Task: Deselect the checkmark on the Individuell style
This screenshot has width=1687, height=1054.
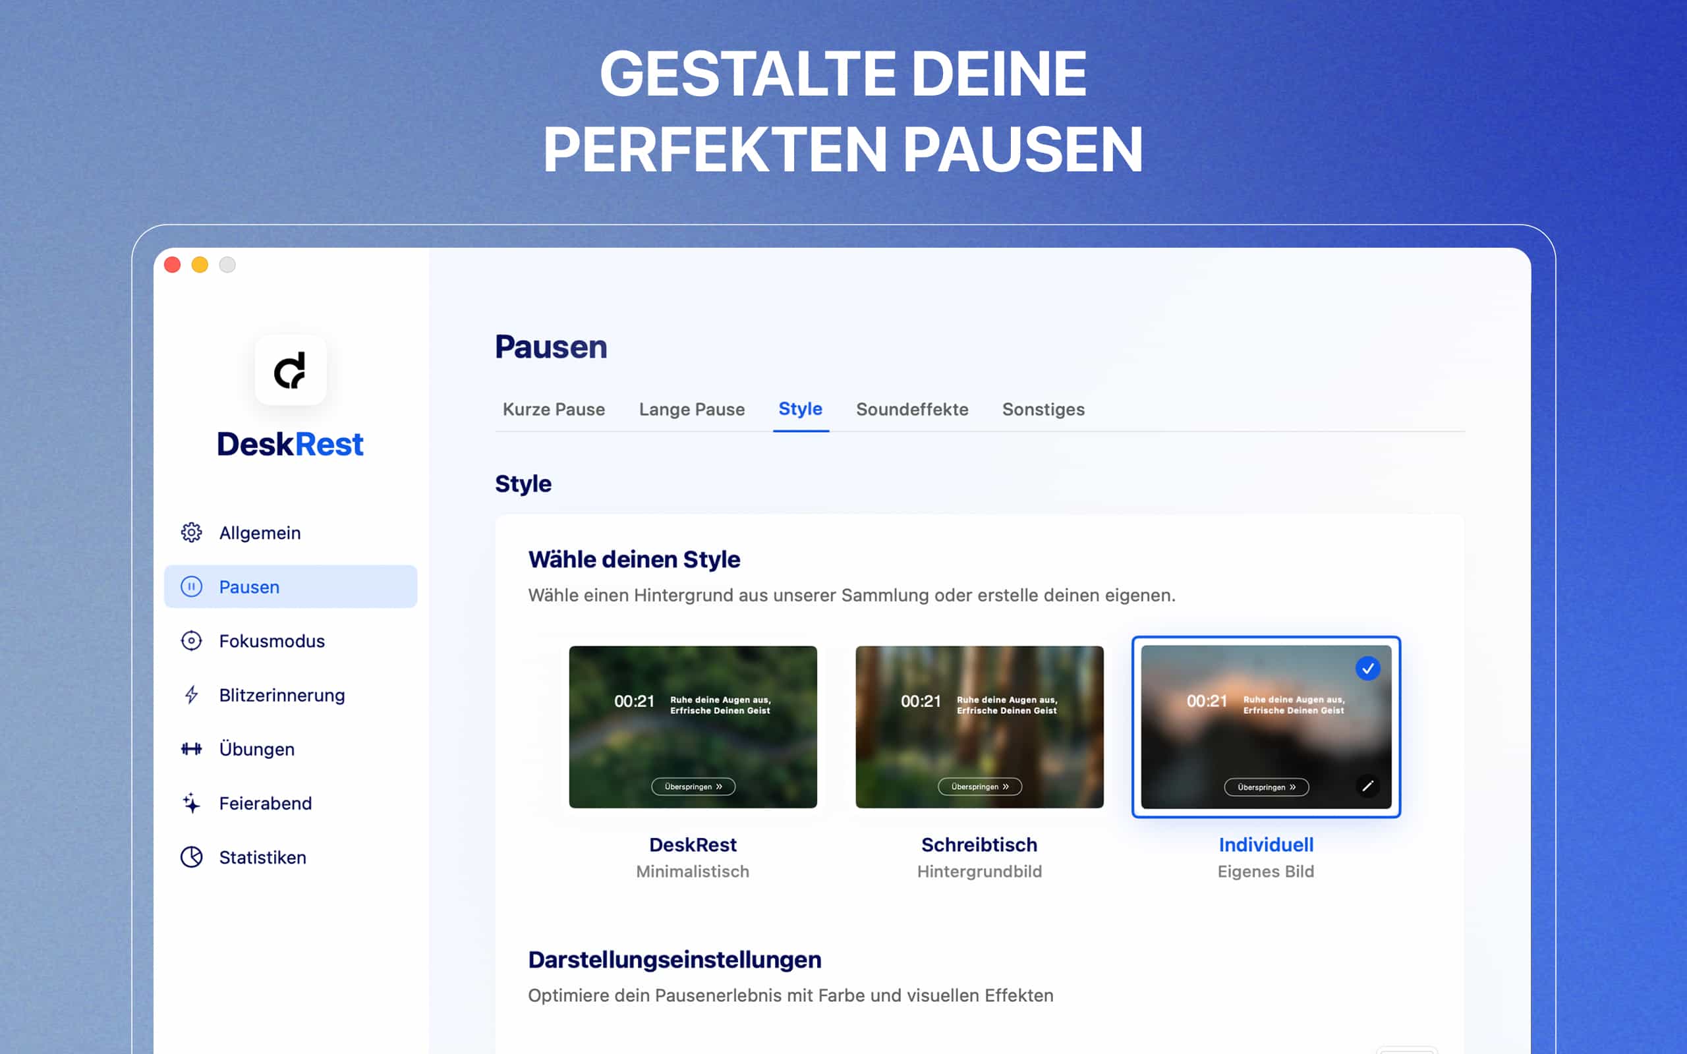Action: click(1369, 668)
